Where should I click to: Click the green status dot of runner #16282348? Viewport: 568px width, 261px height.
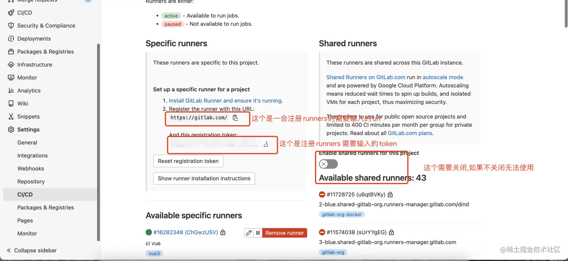tap(149, 232)
